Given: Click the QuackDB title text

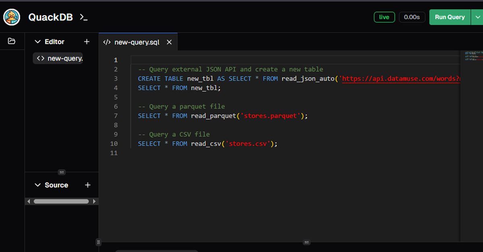Looking at the screenshot, I should (50, 17).
